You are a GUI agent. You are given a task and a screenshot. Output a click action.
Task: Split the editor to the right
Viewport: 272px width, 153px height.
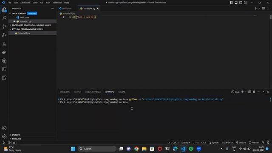point(263,8)
